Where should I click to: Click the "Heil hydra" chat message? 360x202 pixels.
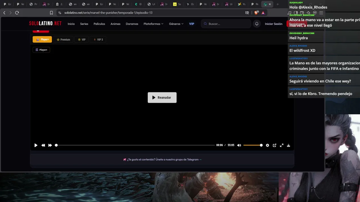point(298,38)
